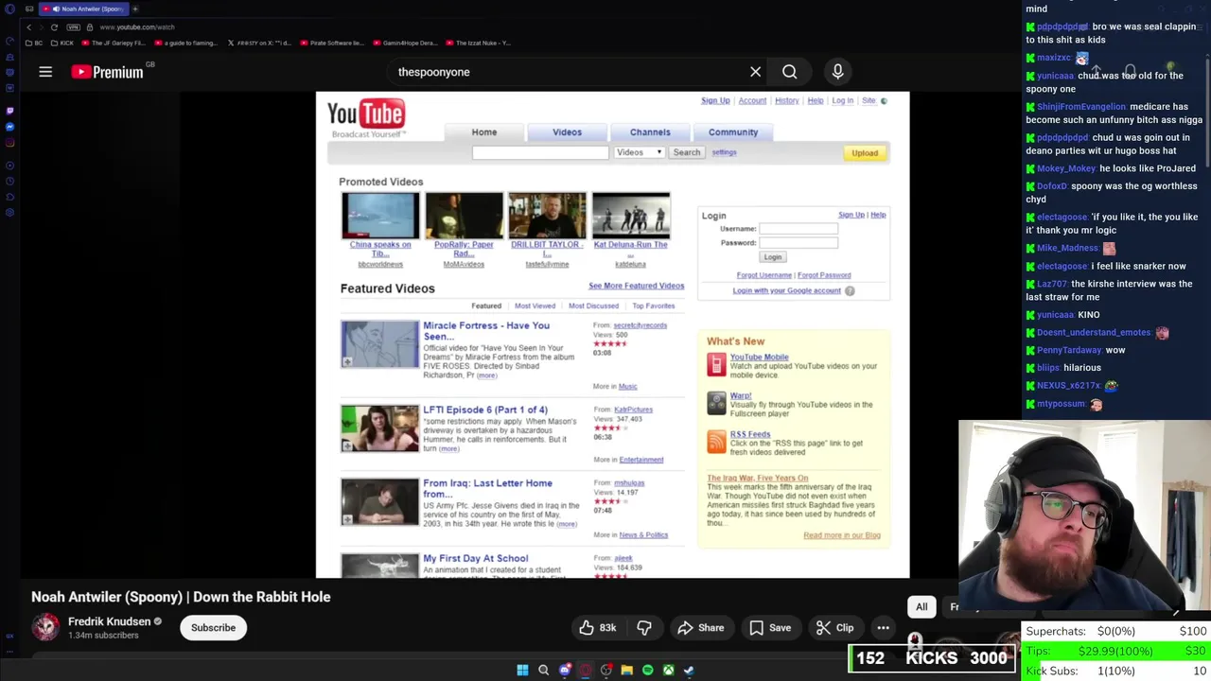Clear the search box with the X

pos(755,72)
